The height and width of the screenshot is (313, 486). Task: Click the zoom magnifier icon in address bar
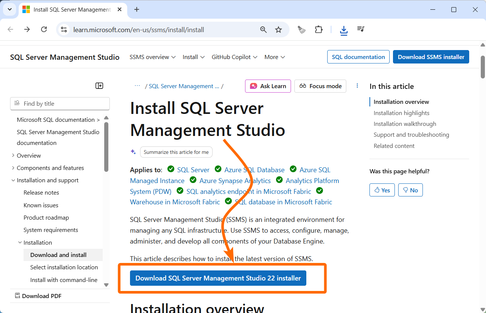[x=263, y=30]
